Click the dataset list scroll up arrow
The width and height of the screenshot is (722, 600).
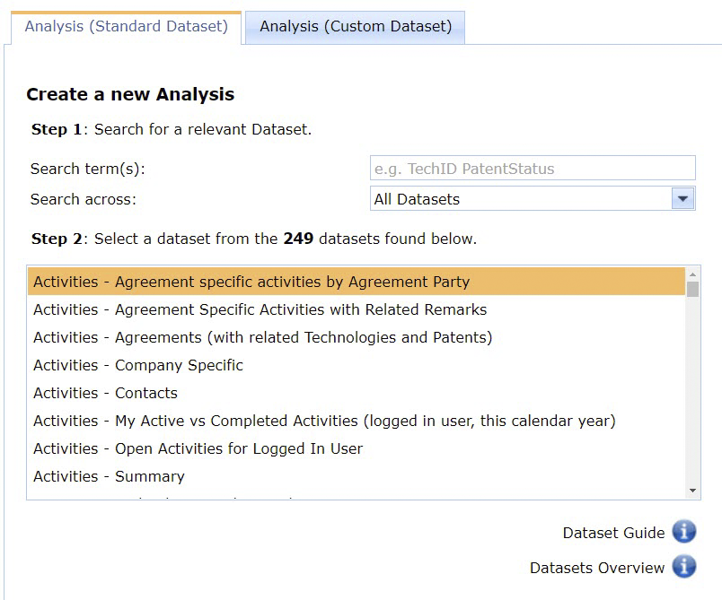[x=692, y=274]
